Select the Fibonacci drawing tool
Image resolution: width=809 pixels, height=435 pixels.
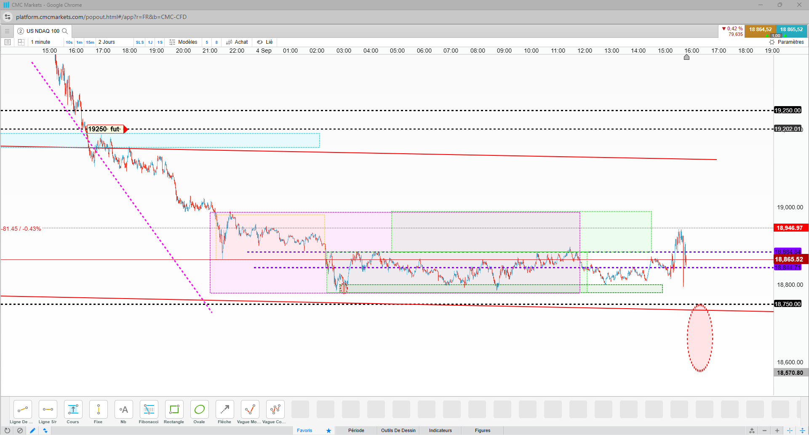tap(149, 412)
